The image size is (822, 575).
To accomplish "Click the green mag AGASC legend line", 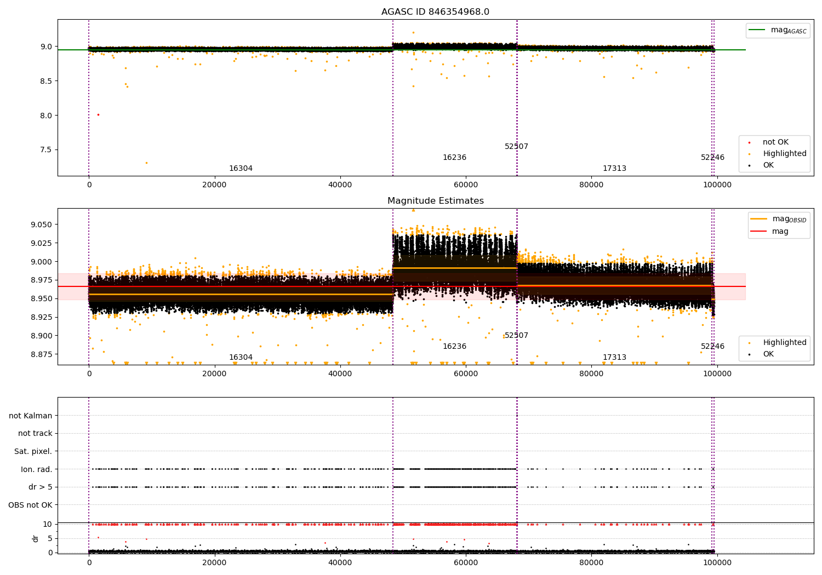I will [x=758, y=30].
